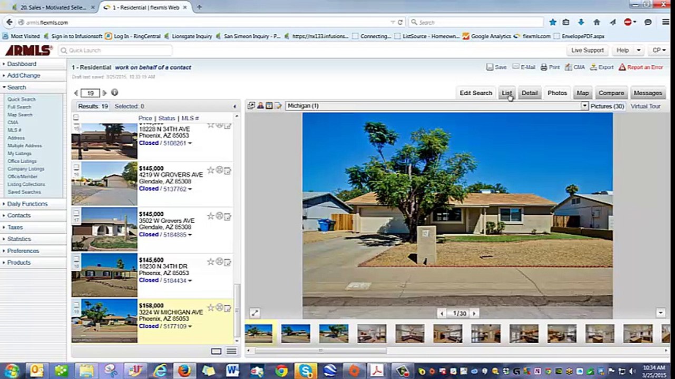675x379 pixels.
Task: Click the calendar icon above photo
Action: [269, 106]
